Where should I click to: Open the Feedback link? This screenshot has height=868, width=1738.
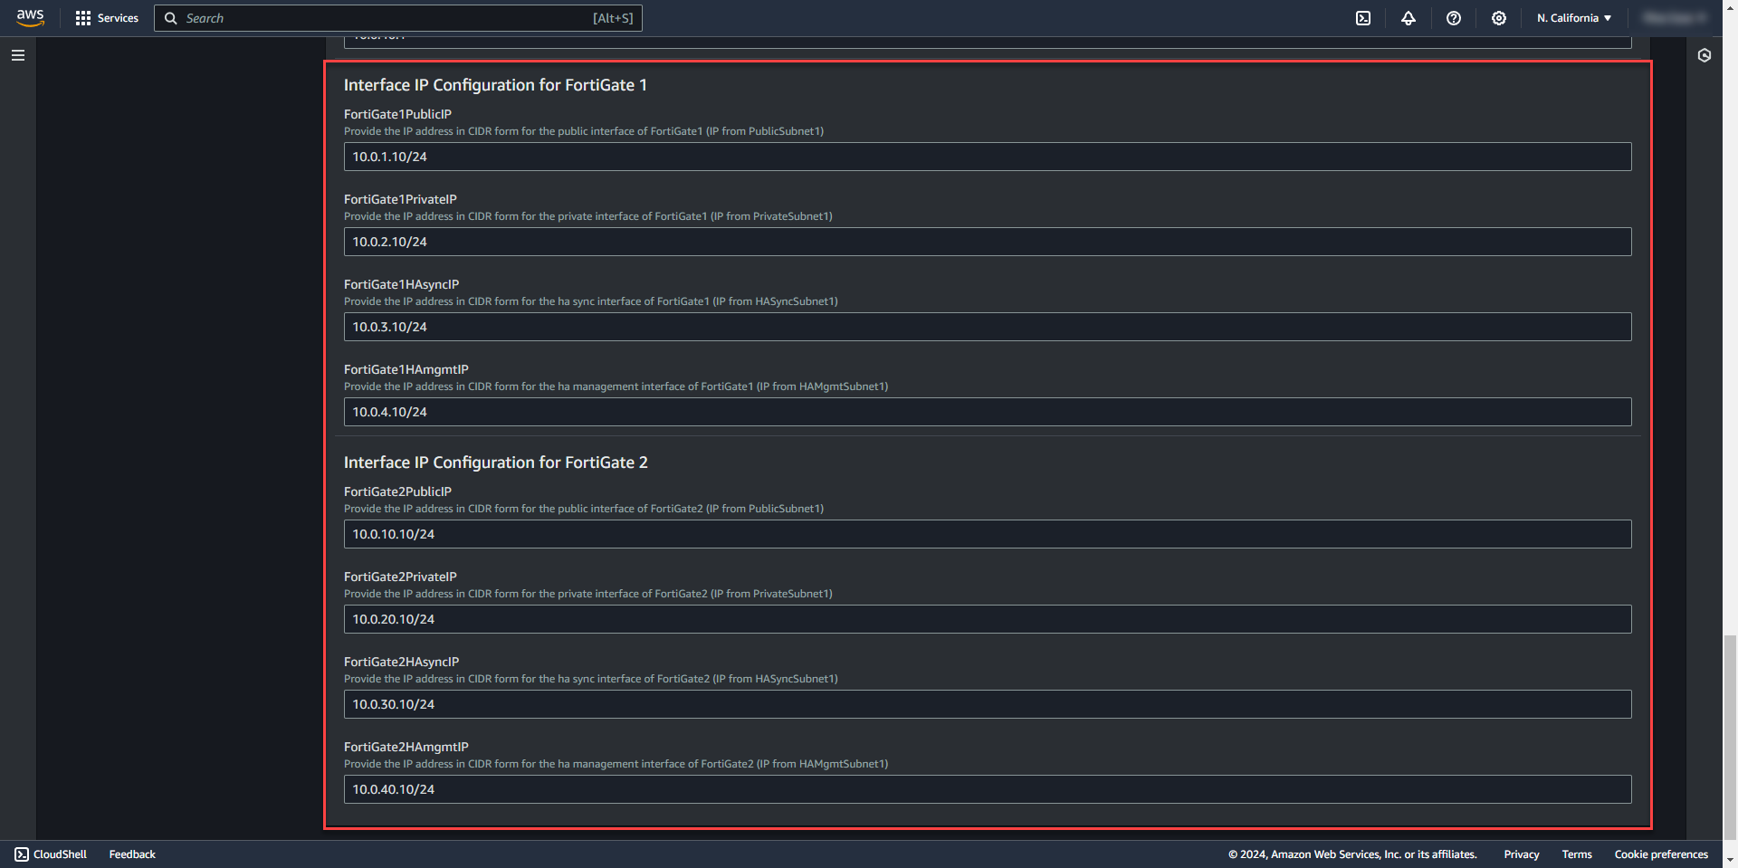click(132, 854)
